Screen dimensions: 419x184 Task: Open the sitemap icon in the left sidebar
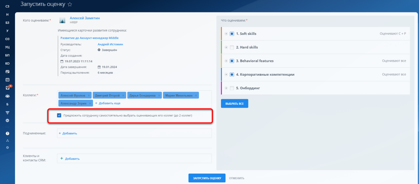coord(8,141)
